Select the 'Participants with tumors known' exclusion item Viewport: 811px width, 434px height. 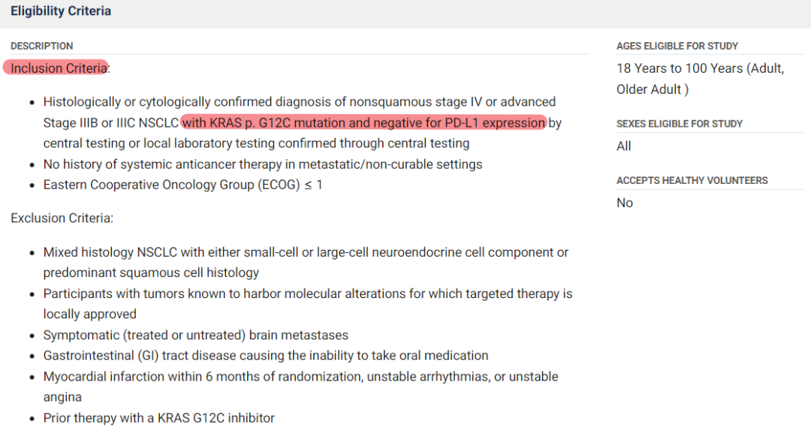(307, 294)
